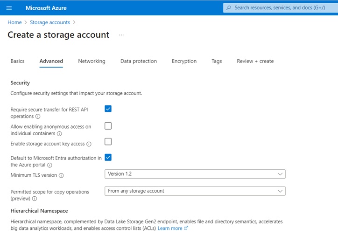Navigate to Storage accounts breadcrumb
338x235 pixels.
pyautogui.click(x=50, y=22)
